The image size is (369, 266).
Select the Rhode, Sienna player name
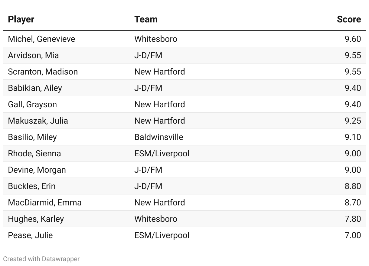(34, 154)
